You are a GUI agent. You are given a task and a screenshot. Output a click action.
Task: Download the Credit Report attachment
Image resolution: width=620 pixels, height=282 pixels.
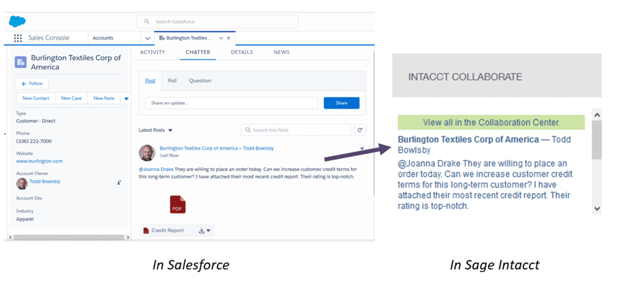coord(201,231)
